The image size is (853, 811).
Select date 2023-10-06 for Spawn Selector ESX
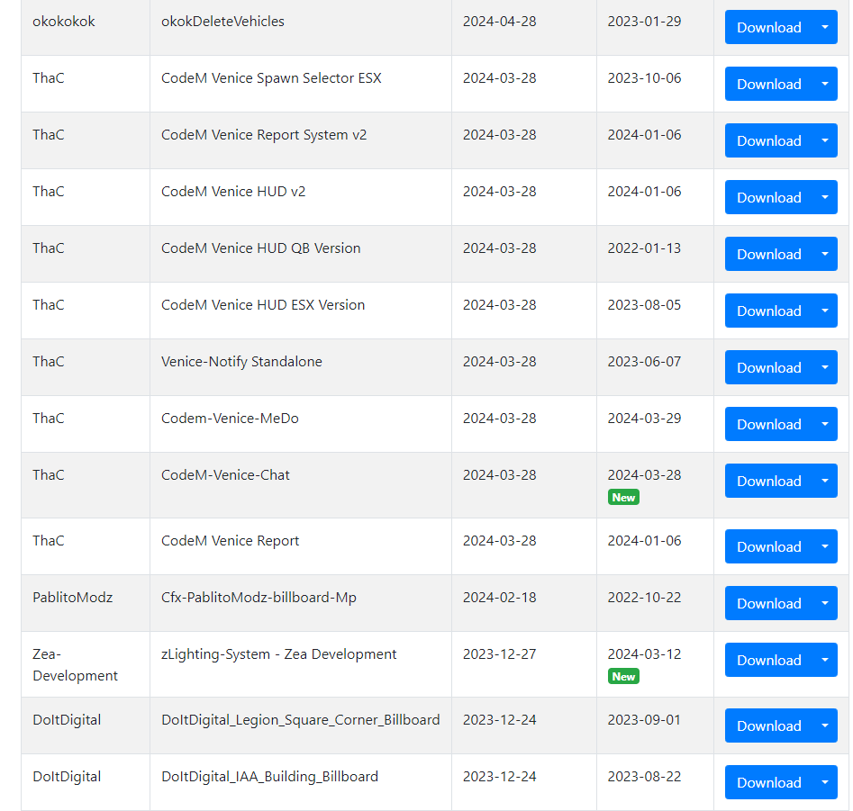coord(644,77)
